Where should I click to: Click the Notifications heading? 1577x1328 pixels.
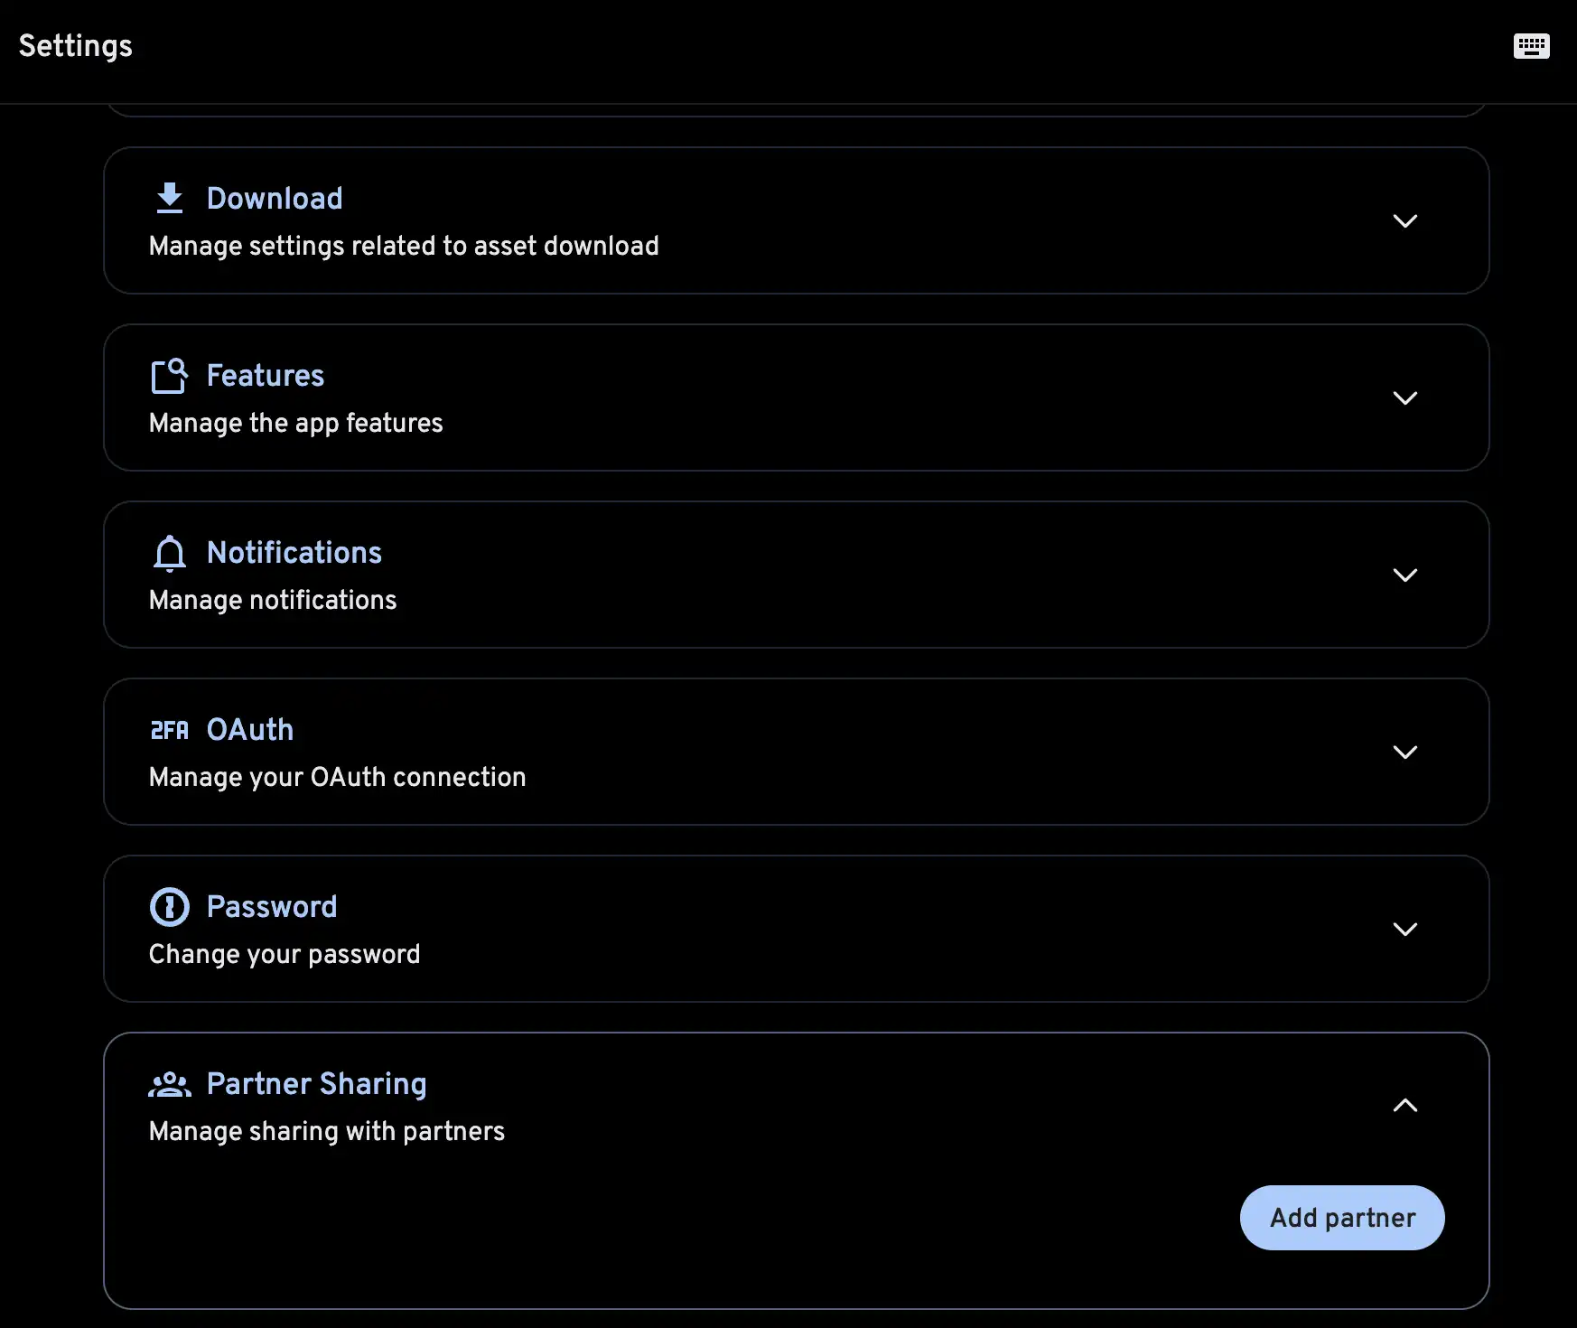[x=294, y=552]
